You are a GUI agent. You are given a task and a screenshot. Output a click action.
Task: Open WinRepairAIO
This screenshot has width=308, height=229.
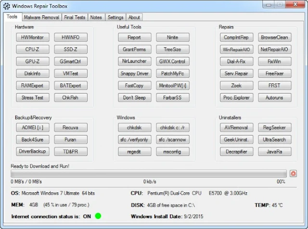236,49
